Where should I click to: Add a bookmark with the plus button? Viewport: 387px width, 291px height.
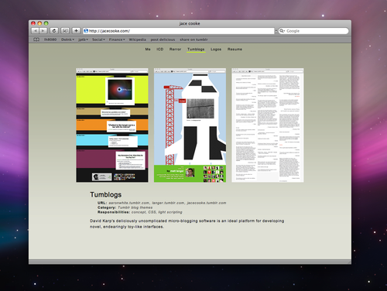coord(76,31)
